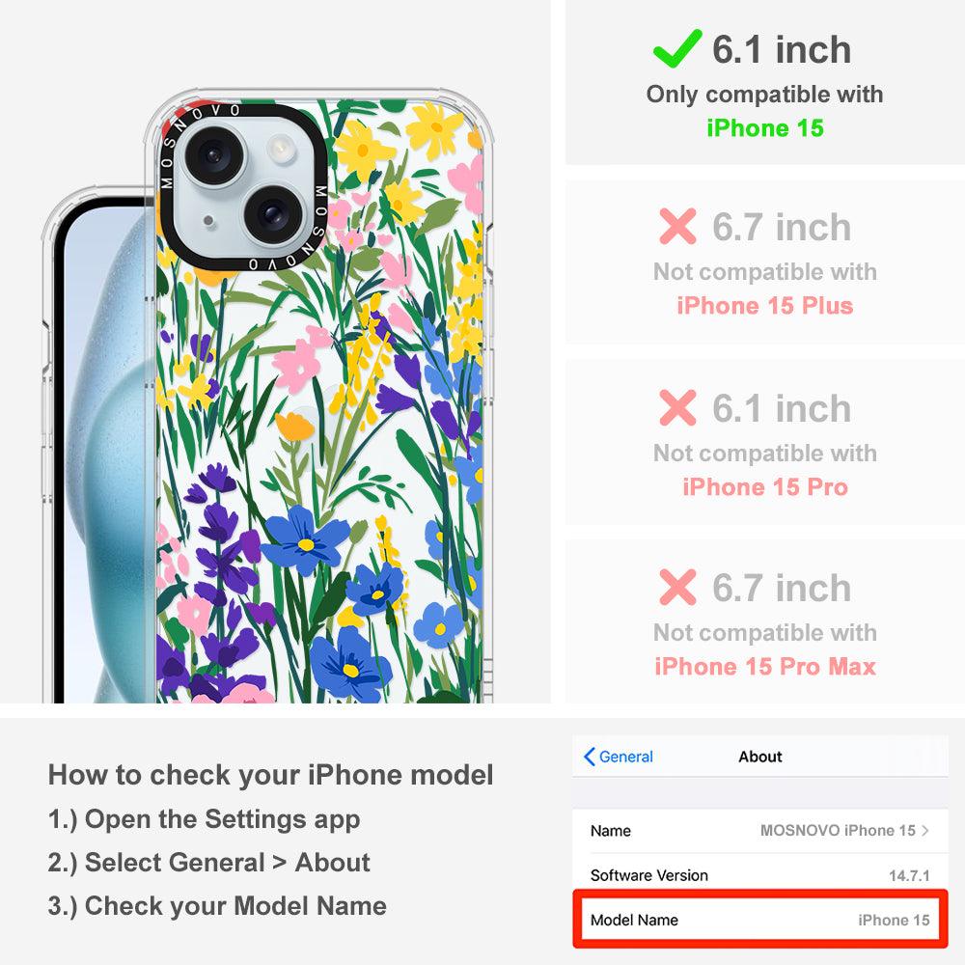Click the How to check your iPhone model heading
Viewport: 965px width, 965px height.
(x=271, y=774)
